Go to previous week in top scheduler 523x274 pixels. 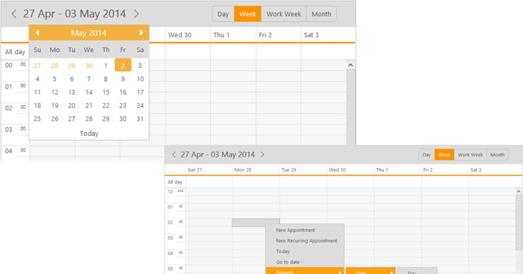point(14,14)
